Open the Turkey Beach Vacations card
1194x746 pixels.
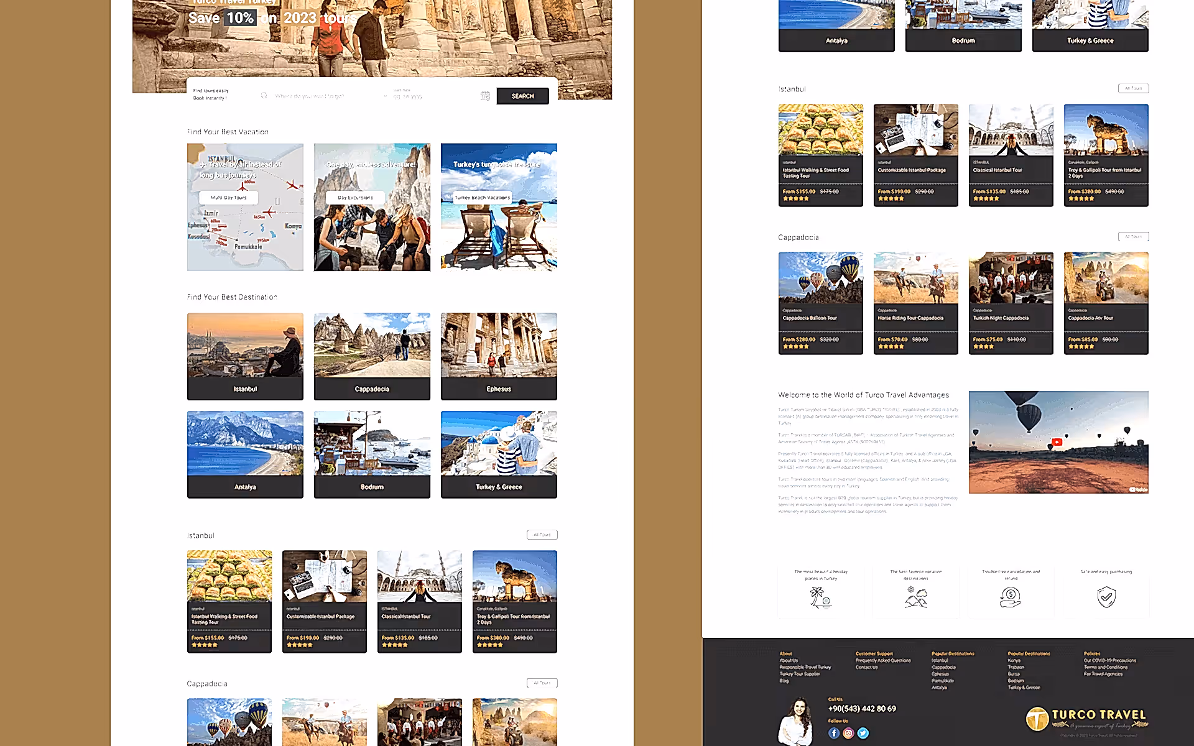(x=499, y=207)
